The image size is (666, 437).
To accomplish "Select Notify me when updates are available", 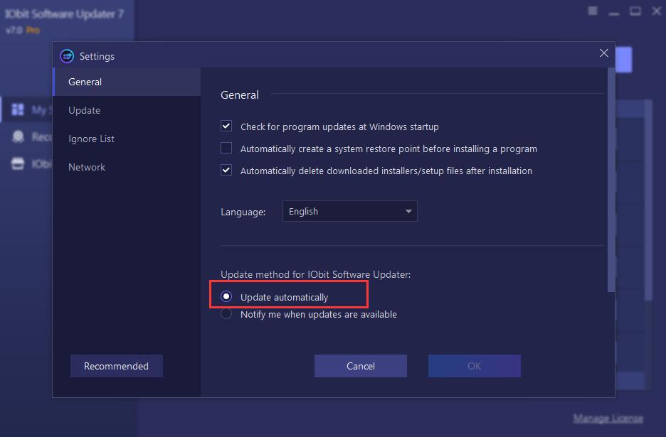I will [226, 314].
